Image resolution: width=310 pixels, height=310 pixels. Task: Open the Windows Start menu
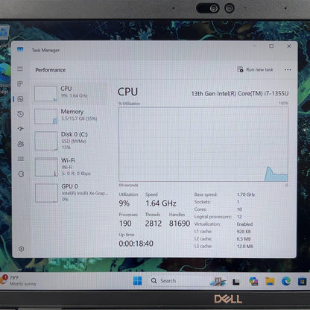(137, 281)
